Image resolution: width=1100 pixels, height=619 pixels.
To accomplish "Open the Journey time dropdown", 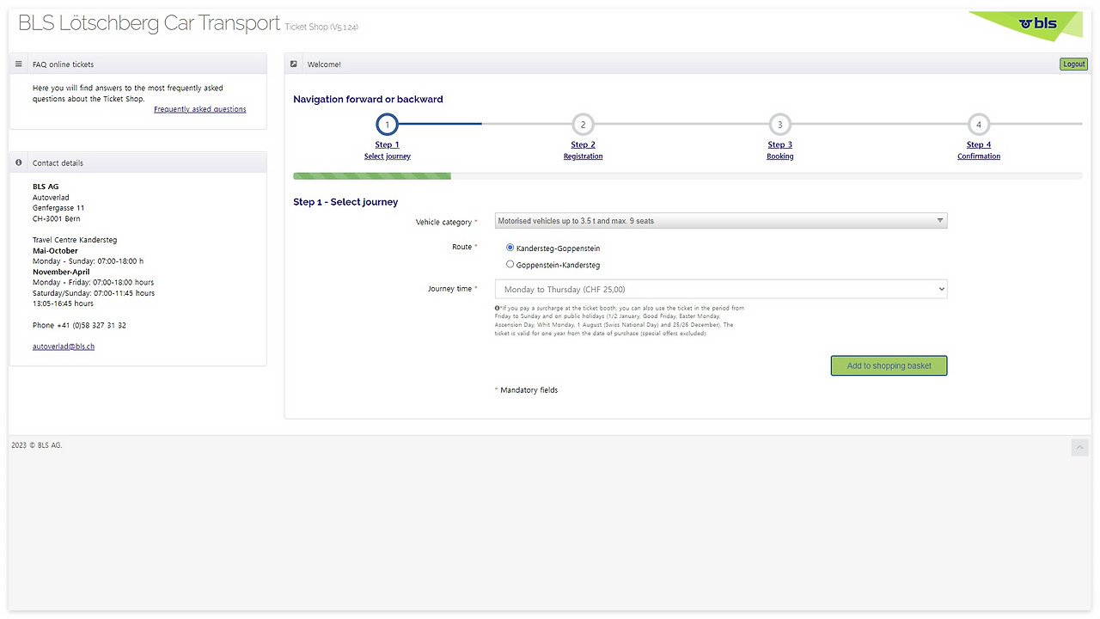I will [x=721, y=290].
